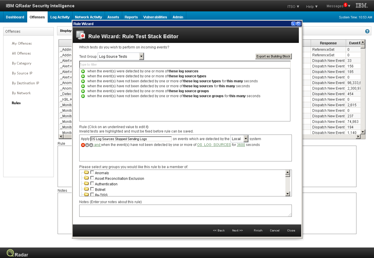
Task: Open the Local system dropdown
Action: click(239, 139)
